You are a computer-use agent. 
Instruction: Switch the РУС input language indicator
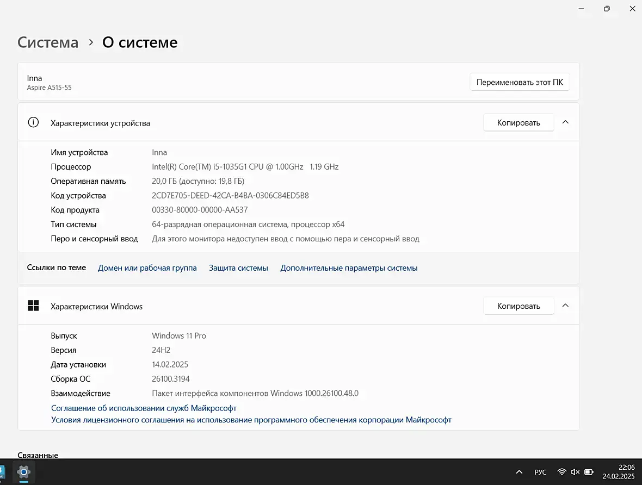click(x=540, y=472)
